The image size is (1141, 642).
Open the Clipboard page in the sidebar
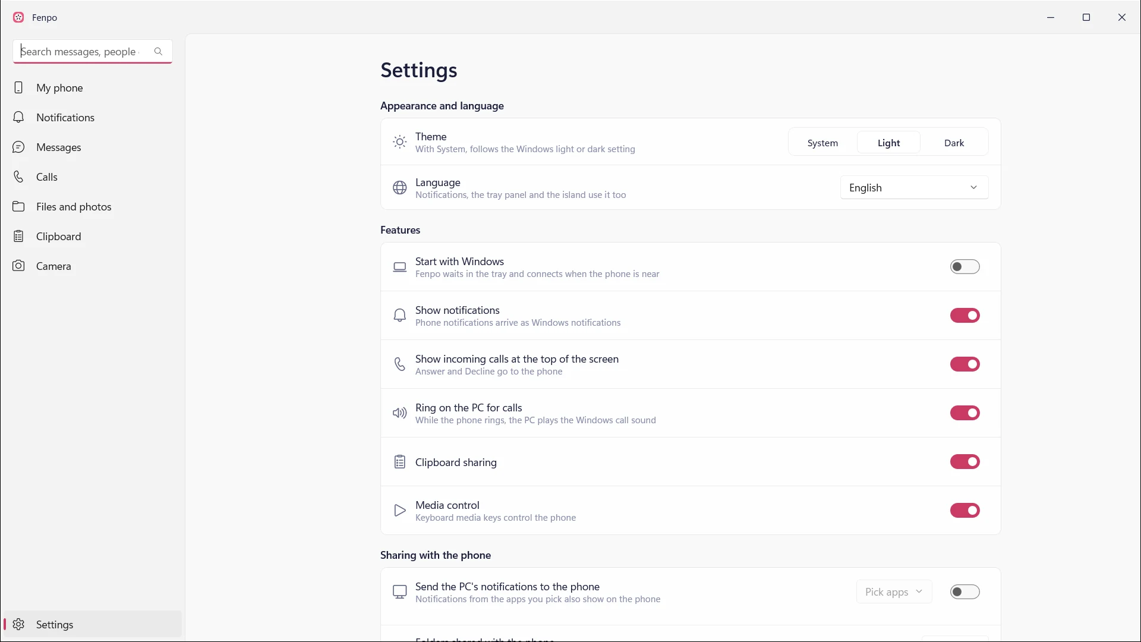click(x=92, y=236)
